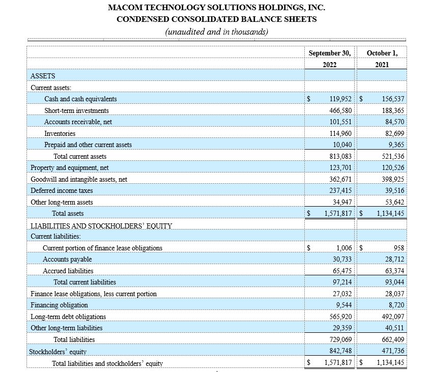Select the Short-term investments label
This screenshot has width=431, height=372.
(76, 110)
